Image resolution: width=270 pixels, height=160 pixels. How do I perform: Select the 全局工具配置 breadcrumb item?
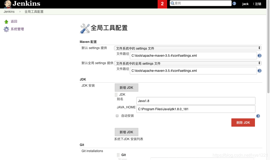pos(34,12)
